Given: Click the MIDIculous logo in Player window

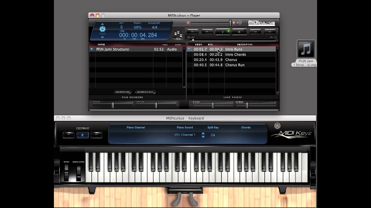Looking at the screenshot, I should click(x=261, y=23).
